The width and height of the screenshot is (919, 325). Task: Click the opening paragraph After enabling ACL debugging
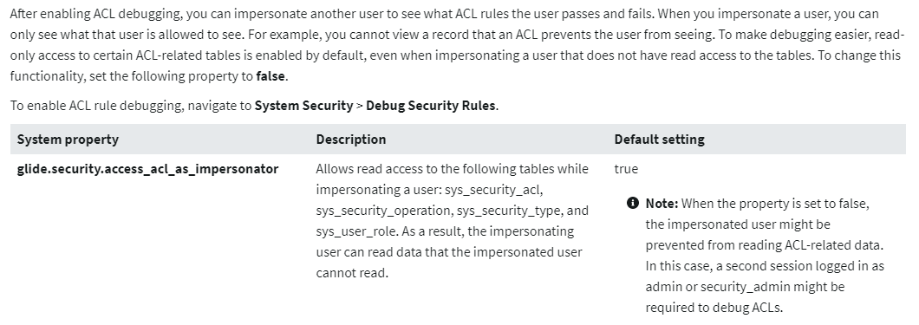click(x=455, y=44)
